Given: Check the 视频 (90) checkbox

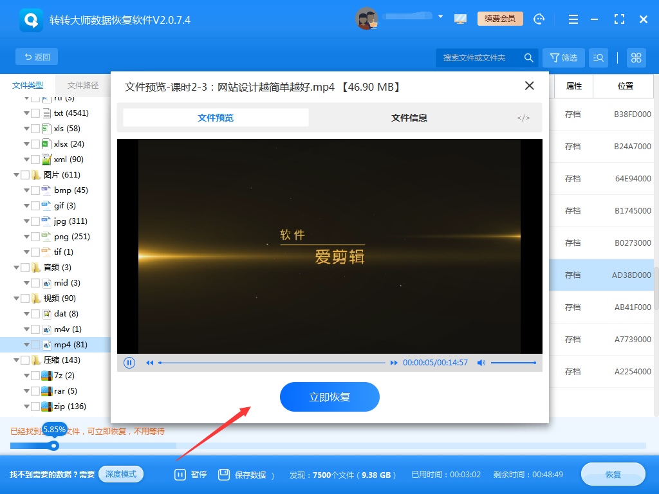Looking at the screenshot, I should click(x=25, y=298).
